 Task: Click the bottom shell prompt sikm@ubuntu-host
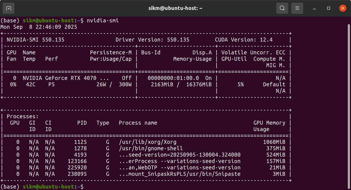(x=49, y=187)
